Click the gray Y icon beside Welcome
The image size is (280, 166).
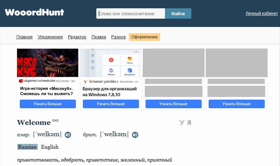pos(182,123)
